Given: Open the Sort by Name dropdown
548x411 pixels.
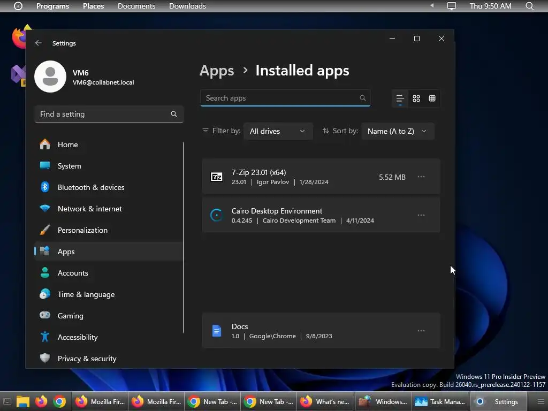Looking at the screenshot, I should (398, 131).
